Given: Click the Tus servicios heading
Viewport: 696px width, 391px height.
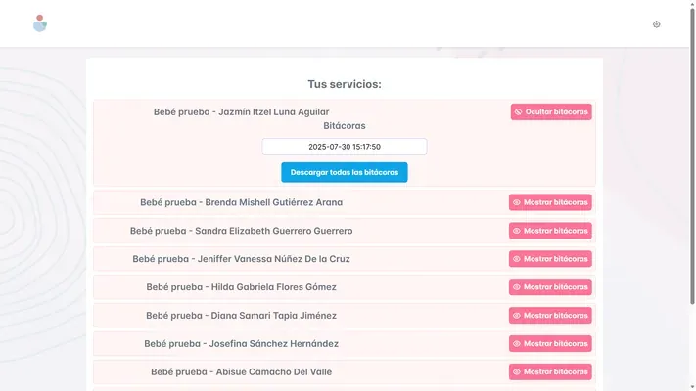Looking at the screenshot, I should [345, 84].
